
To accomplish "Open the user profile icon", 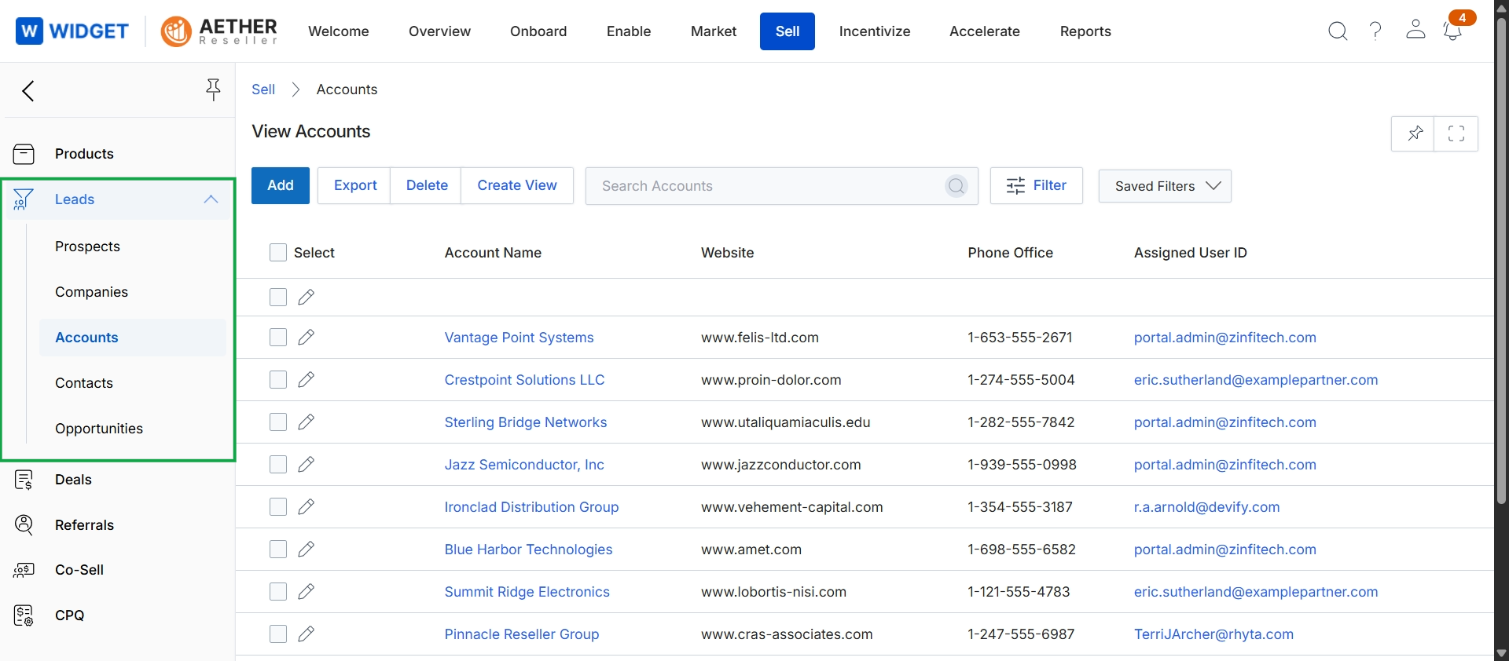I will [1415, 30].
